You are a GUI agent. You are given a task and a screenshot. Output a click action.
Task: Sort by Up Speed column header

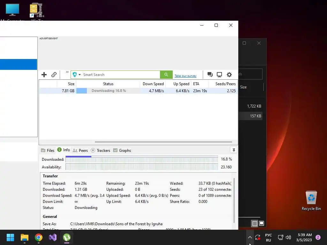(179, 84)
